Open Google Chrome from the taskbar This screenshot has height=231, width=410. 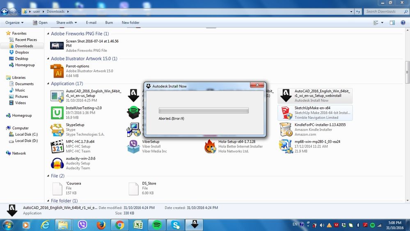pyautogui.click(x=119, y=225)
